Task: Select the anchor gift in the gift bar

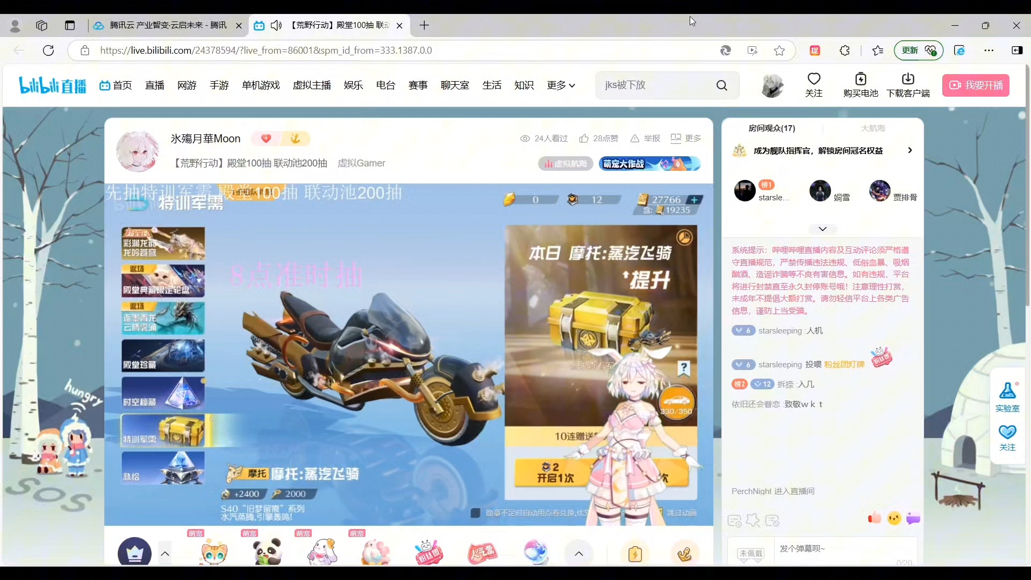Action: pos(684,553)
